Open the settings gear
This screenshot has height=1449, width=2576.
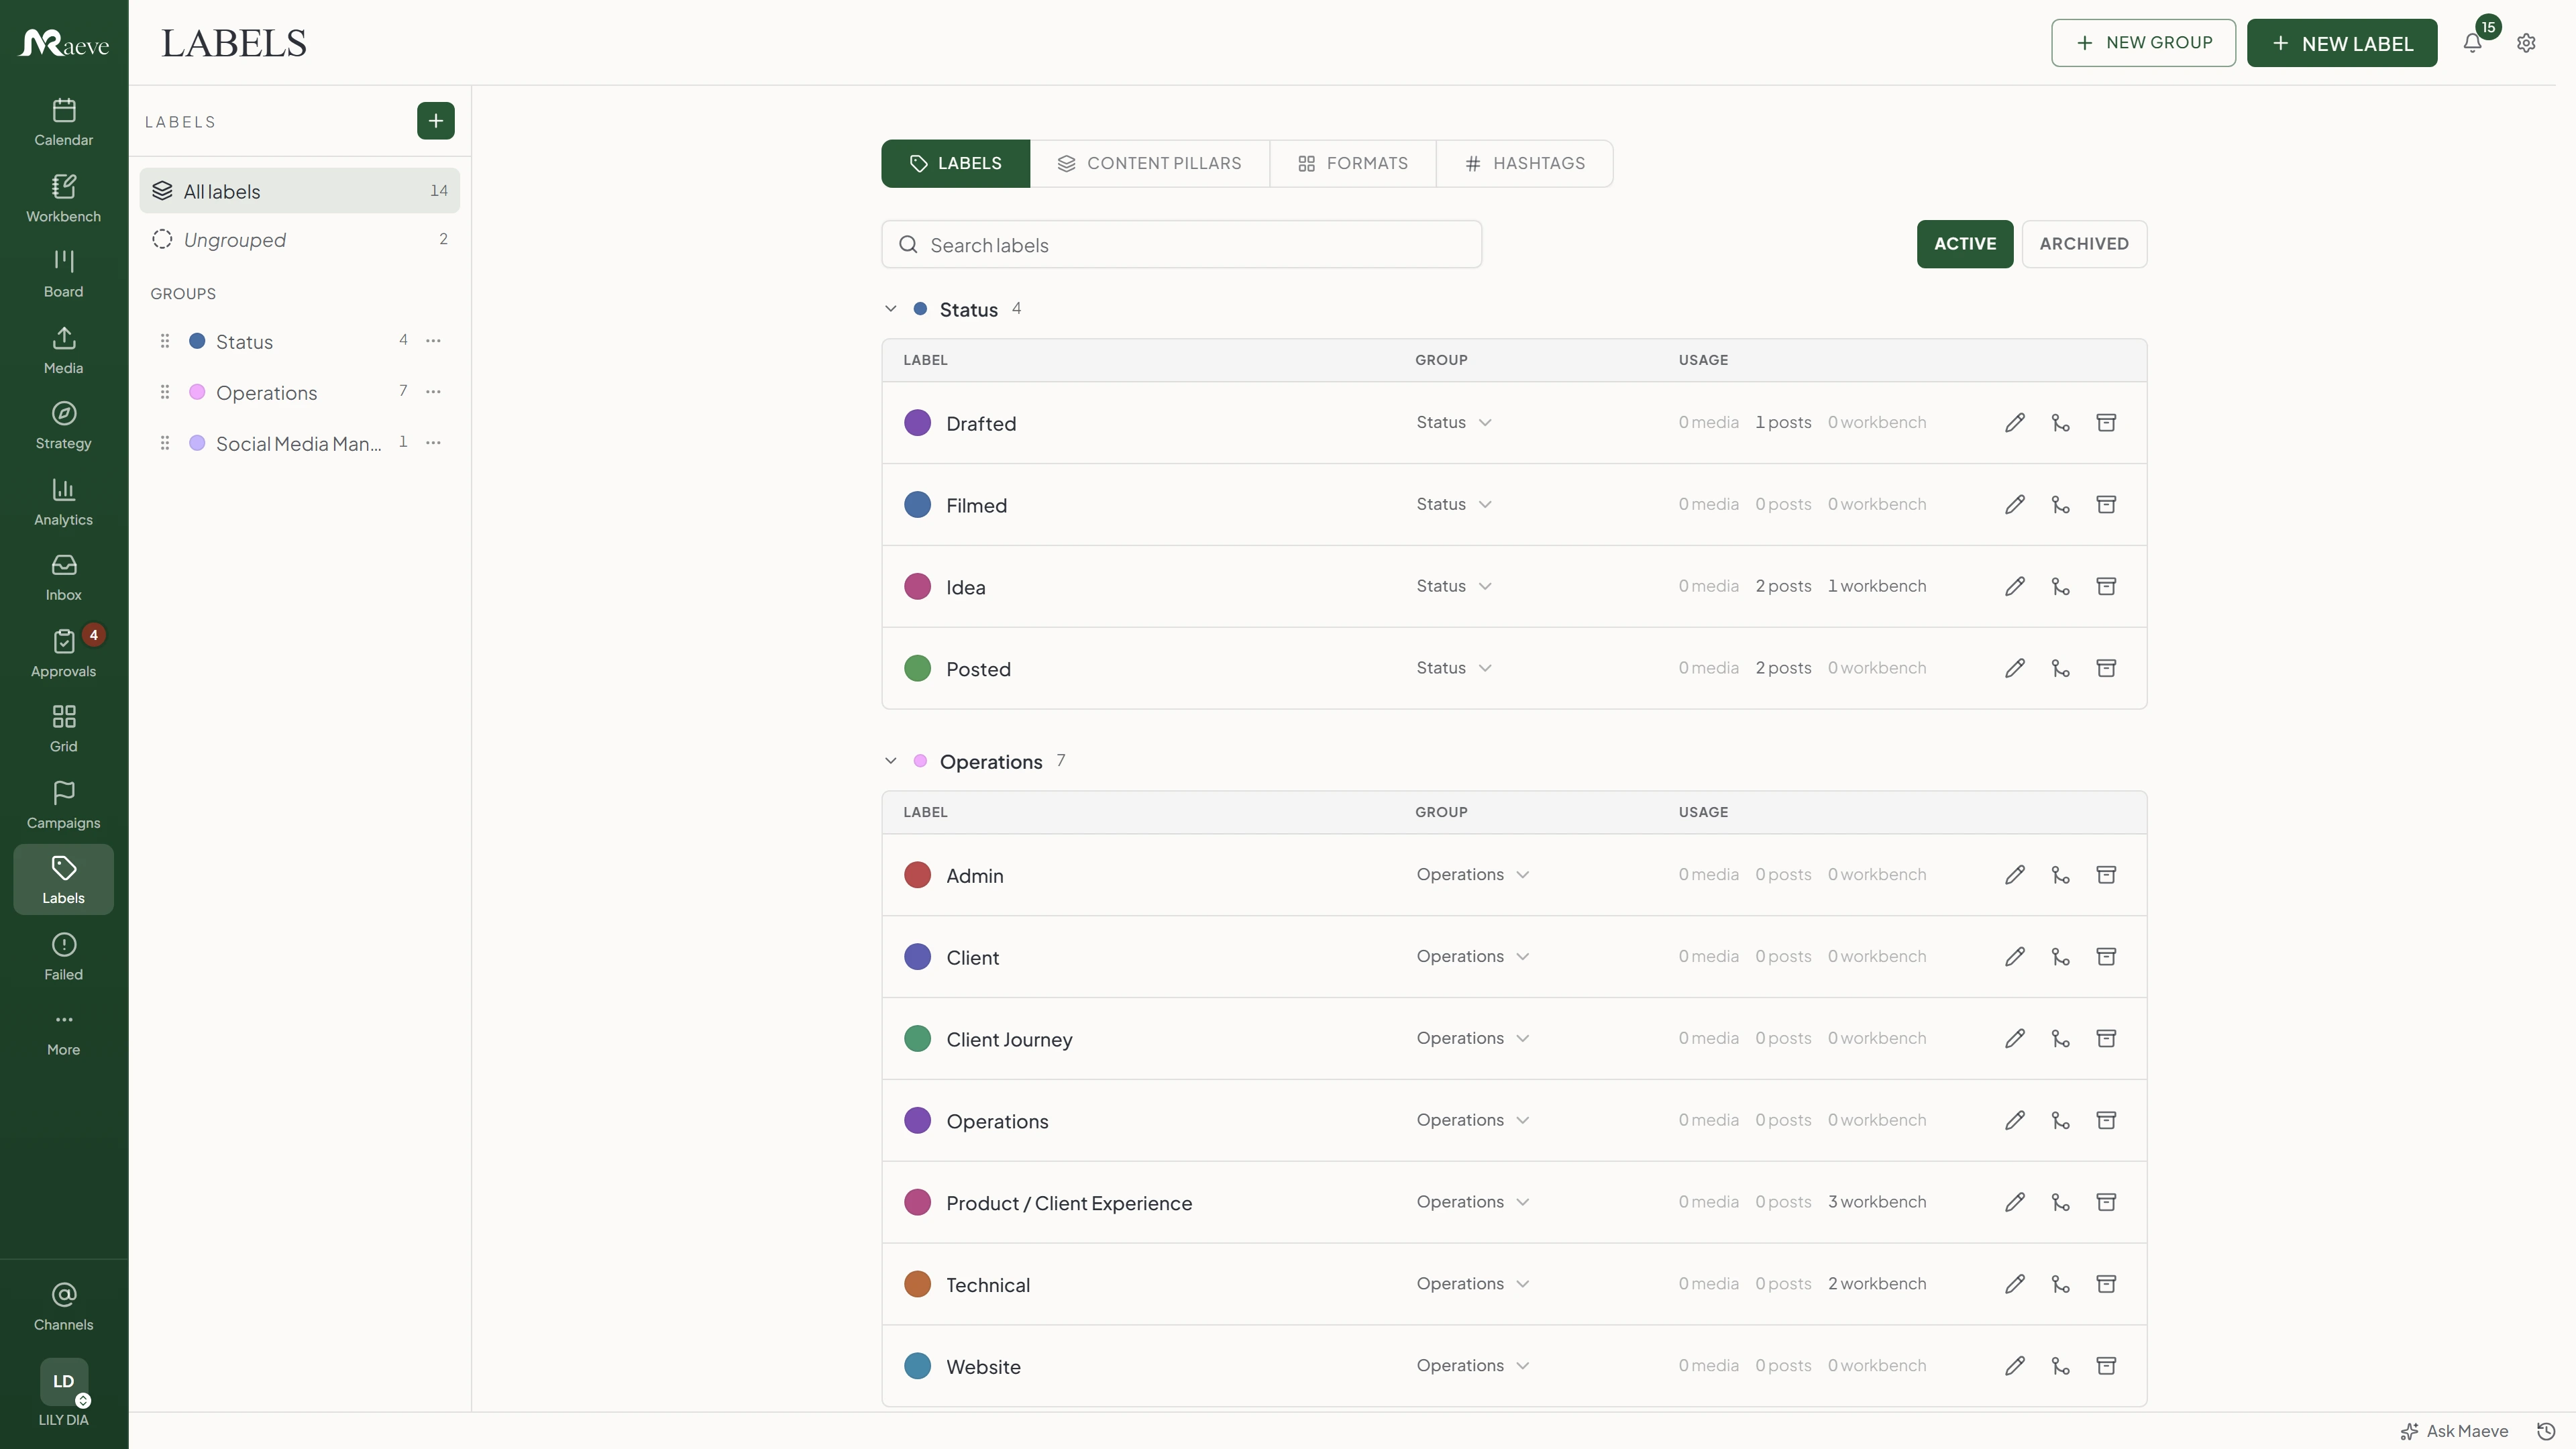coord(2526,43)
